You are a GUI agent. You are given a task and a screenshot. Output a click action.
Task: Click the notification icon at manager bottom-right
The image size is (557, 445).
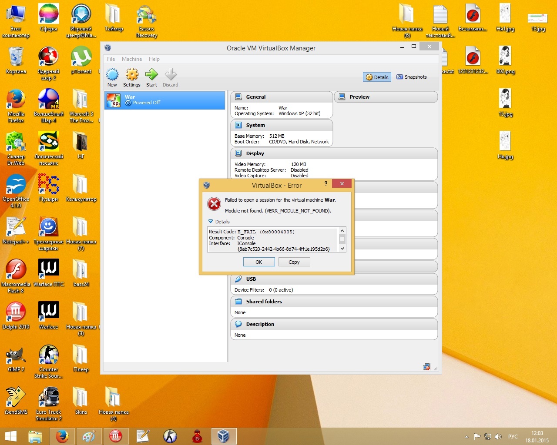pyautogui.click(x=426, y=367)
